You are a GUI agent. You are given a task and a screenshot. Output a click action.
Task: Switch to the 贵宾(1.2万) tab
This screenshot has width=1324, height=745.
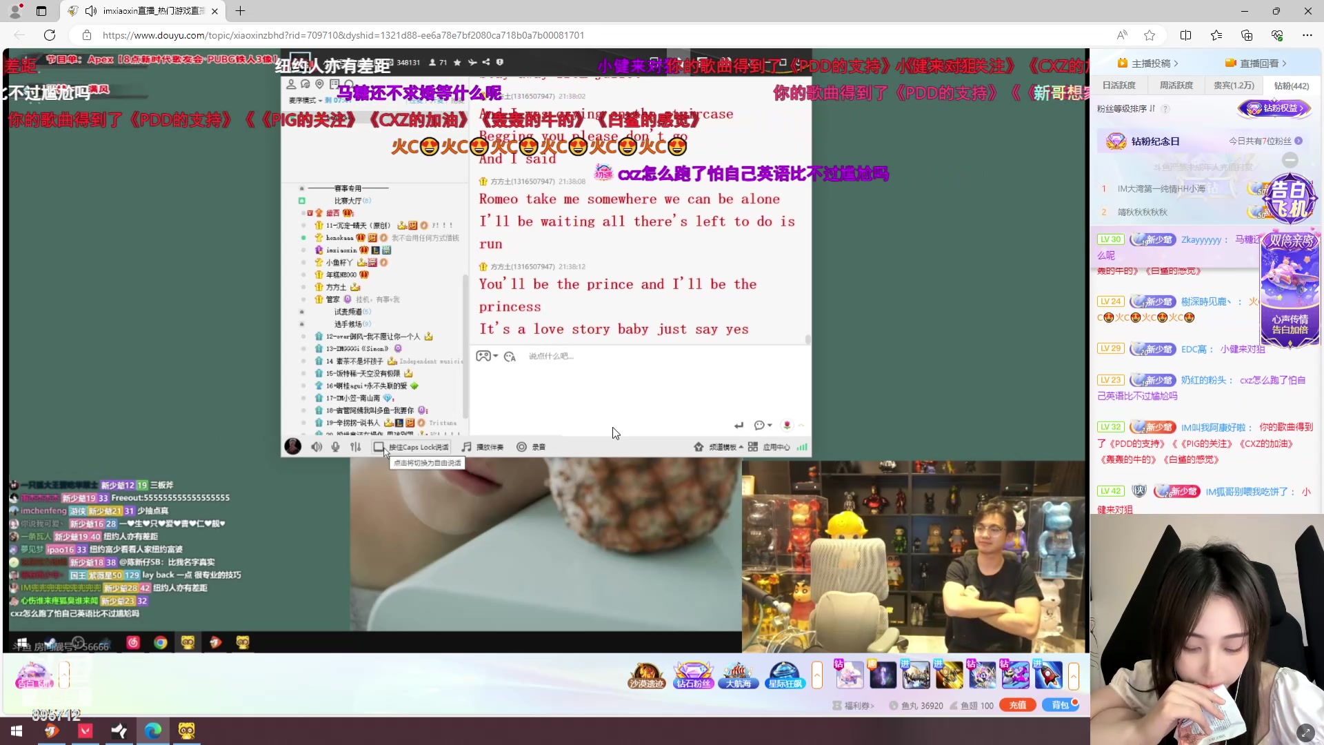coord(1233,86)
